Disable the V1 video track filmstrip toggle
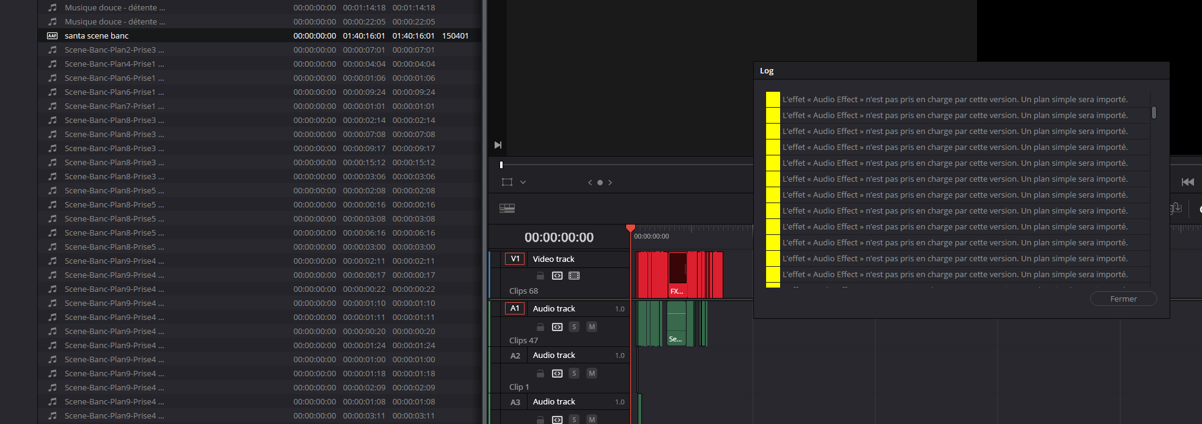The image size is (1202, 424). (574, 276)
